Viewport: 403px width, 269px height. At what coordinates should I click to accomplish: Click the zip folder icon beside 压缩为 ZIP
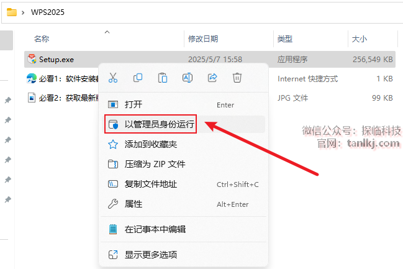coord(113,164)
